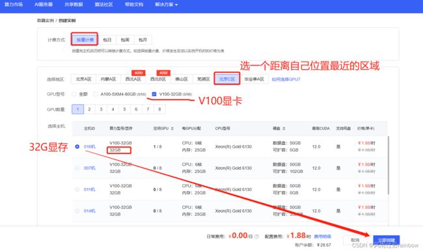
Task: Check the 全部 GPU model checkbox
Action: 74,94
